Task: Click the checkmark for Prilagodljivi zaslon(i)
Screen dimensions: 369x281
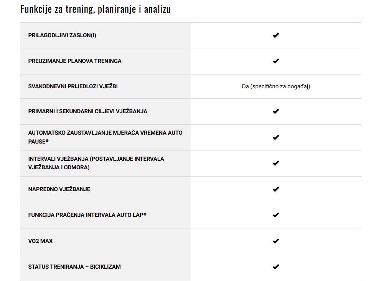Action: tap(276, 35)
